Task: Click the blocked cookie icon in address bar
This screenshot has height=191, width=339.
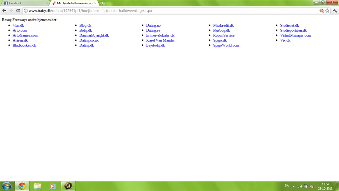Action: (322, 11)
